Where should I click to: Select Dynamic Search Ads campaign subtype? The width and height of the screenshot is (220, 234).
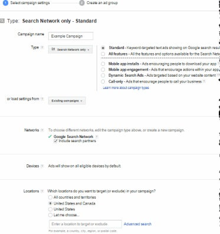[x=103, y=75]
